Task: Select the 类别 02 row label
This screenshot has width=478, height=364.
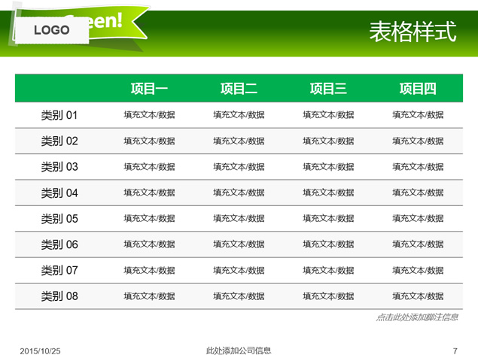Action: tap(59, 141)
